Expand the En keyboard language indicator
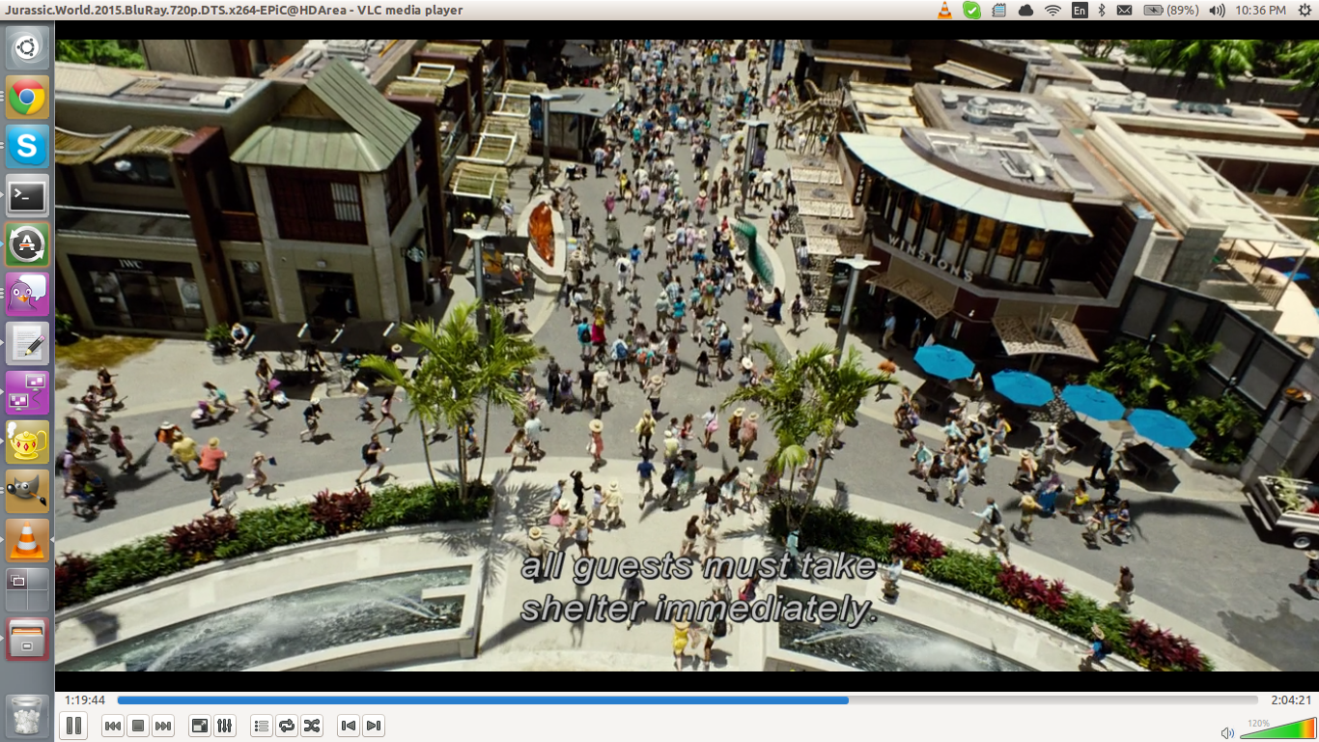Viewport: 1319px width, 742px height. (x=1079, y=11)
